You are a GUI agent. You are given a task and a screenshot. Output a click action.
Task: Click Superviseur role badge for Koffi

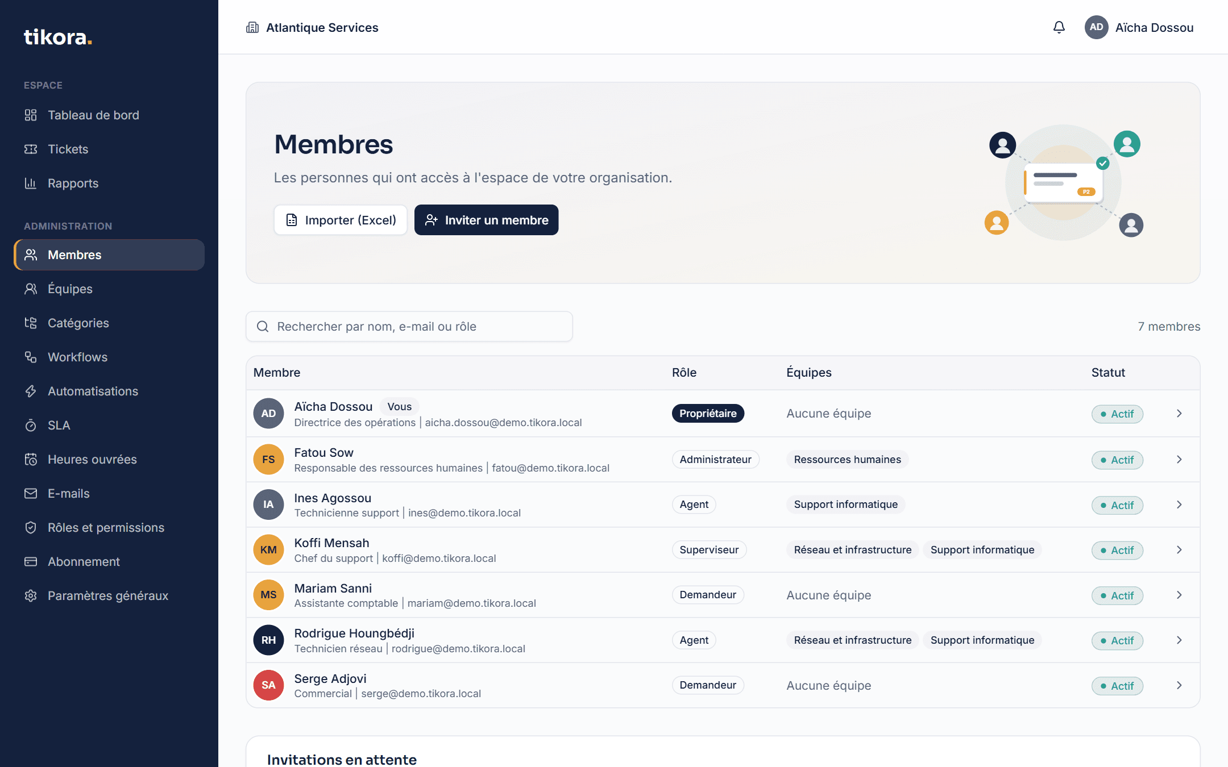tap(709, 550)
